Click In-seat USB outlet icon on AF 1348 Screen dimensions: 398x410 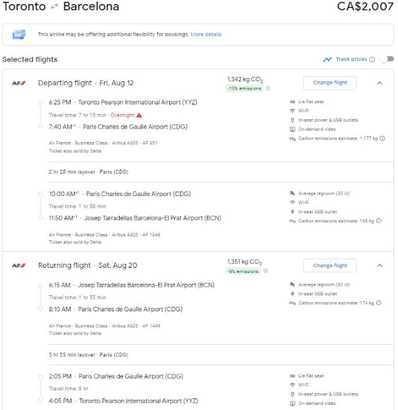292,211
